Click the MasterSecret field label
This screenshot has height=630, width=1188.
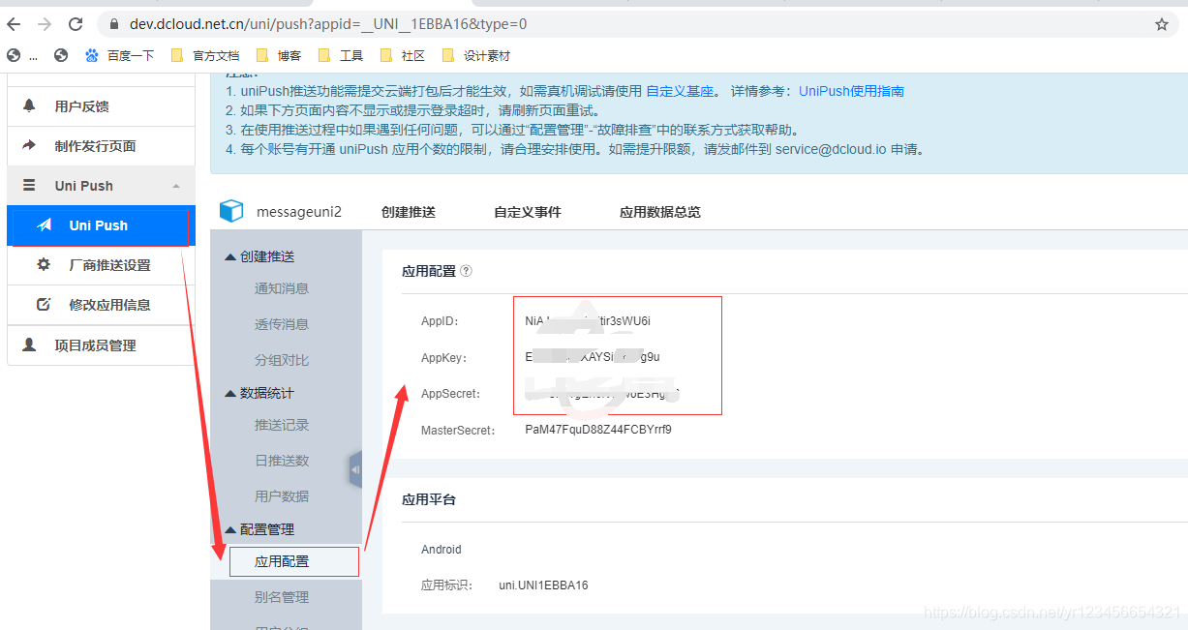click(458, 430)
